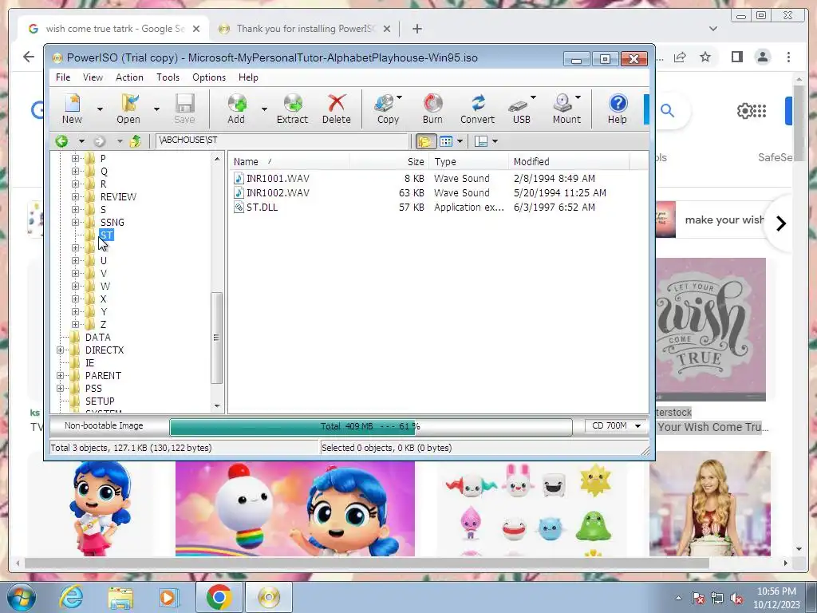Click the ABCHOUSE\ST path field
The image size is (817, 613).
(282, 140)
